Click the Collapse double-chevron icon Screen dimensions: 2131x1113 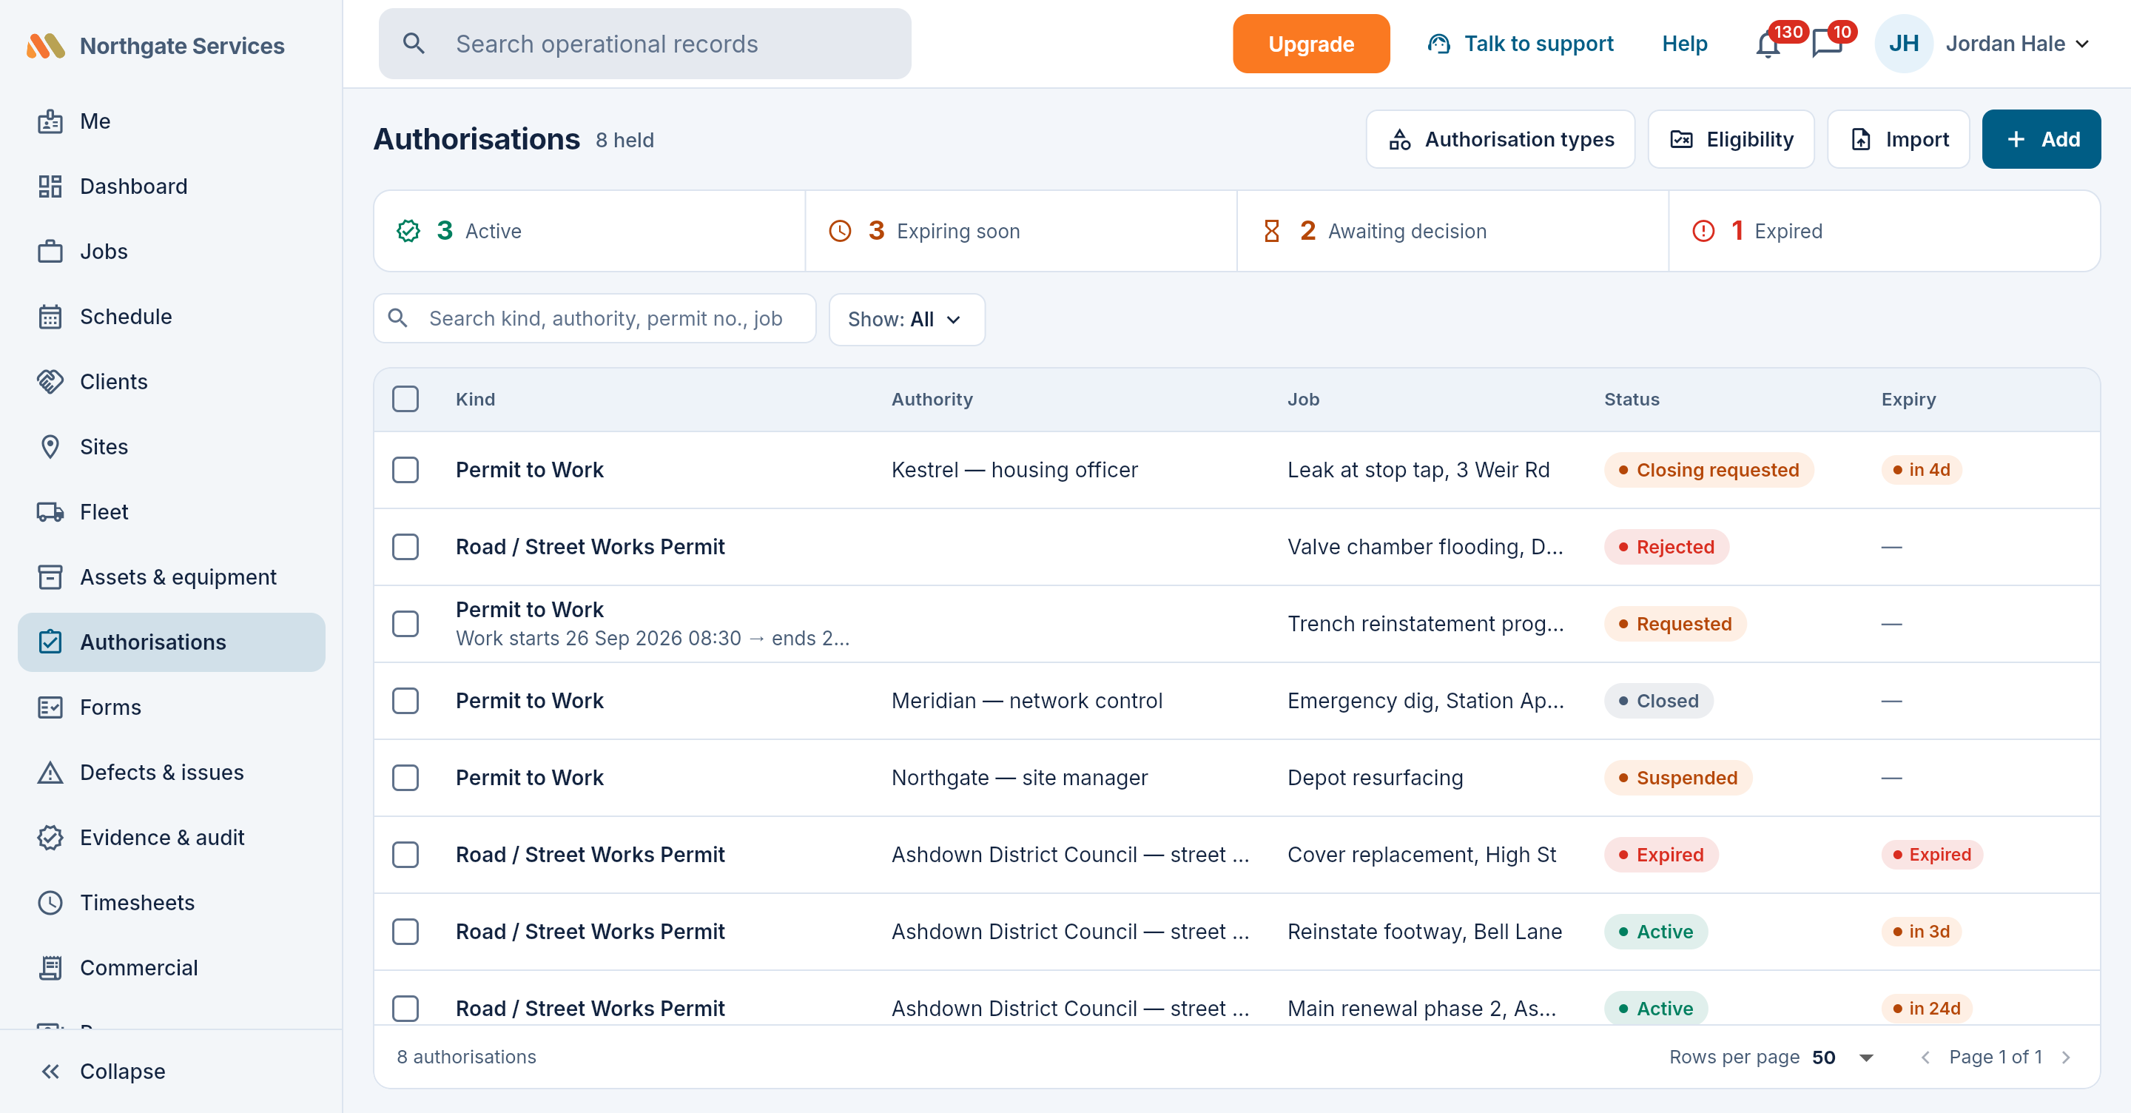pyautogui.click(x=50, y=1072)
